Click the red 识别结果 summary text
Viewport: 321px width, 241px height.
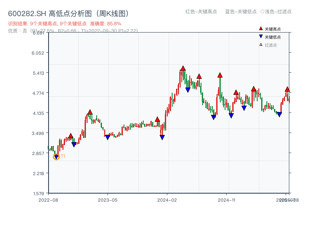(65, 24)
